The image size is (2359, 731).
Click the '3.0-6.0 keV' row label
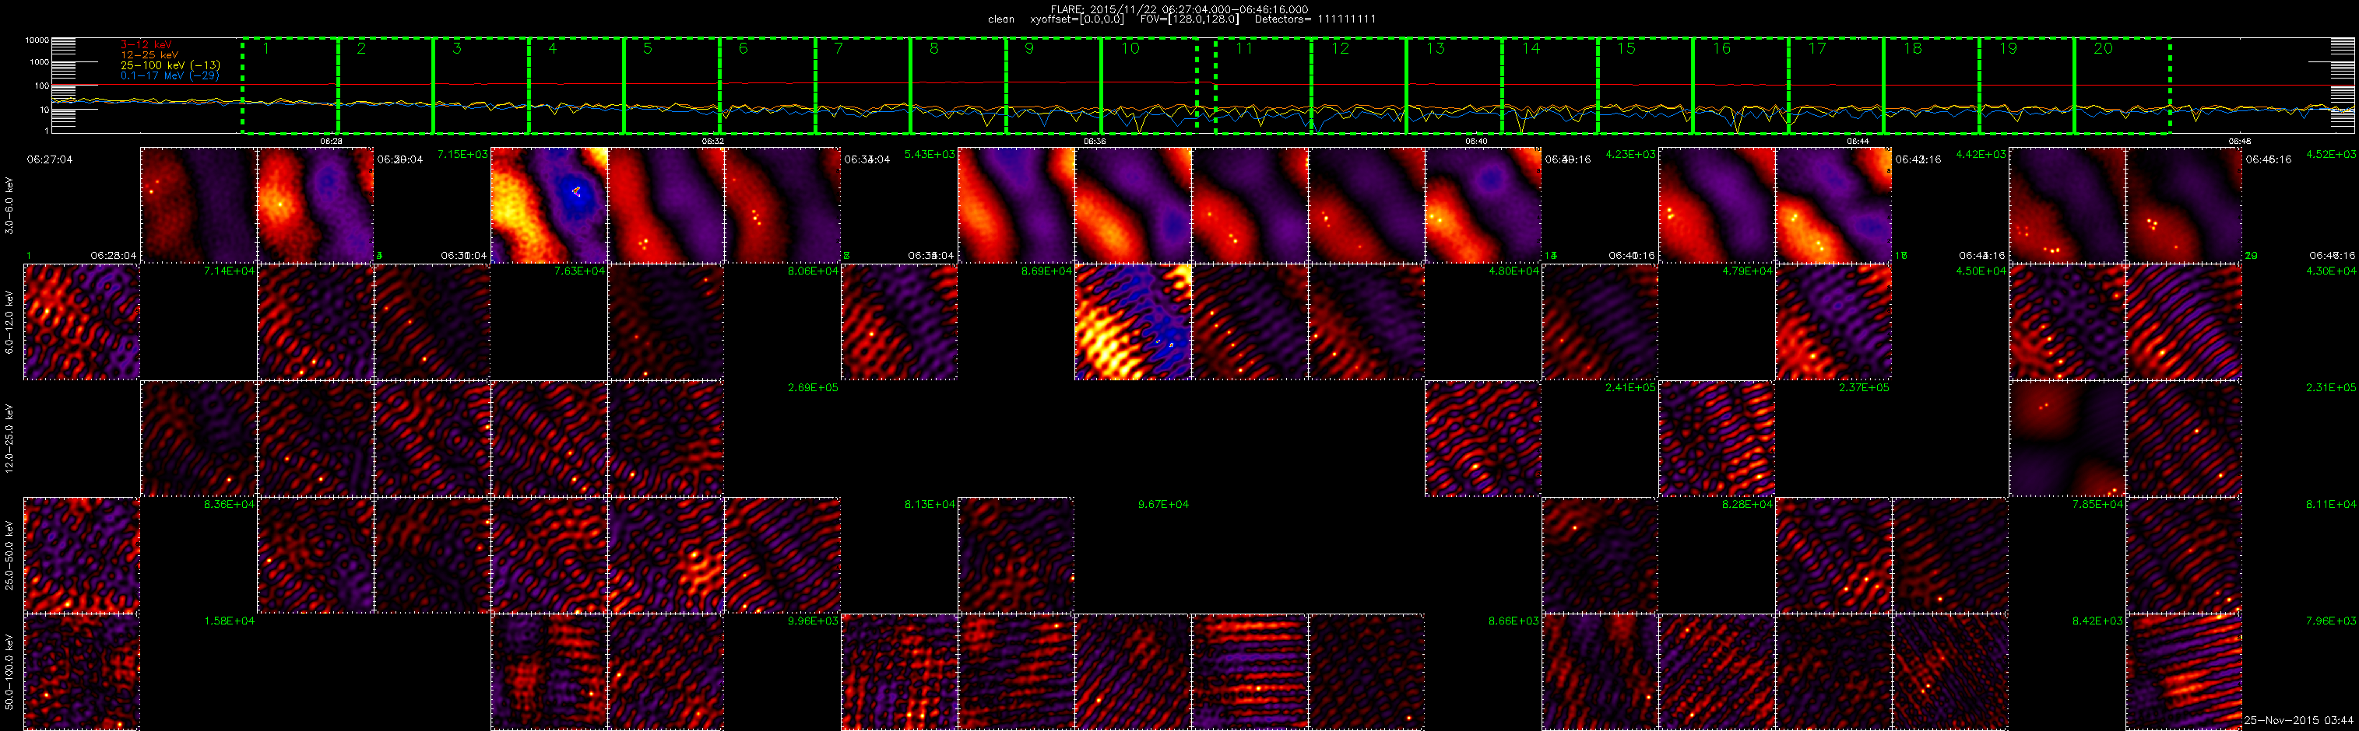pos(9,205)
